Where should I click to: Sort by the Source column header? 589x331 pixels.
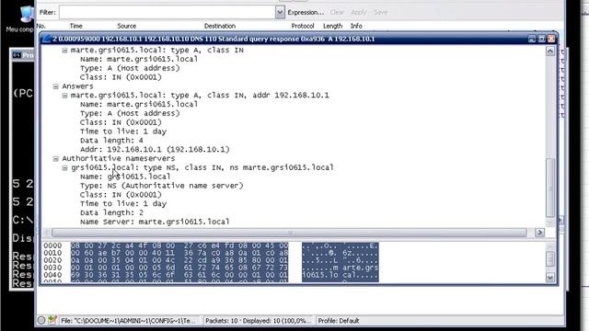coord(127,26)
